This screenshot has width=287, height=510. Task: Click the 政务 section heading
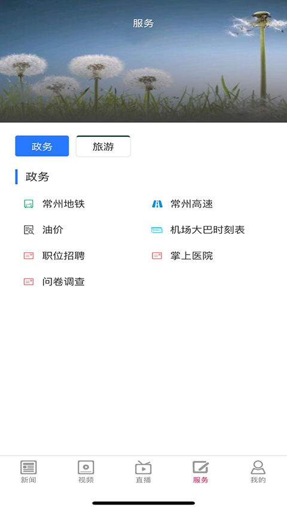point(38,177)
